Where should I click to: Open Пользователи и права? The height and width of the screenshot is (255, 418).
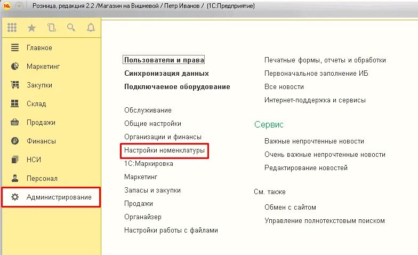pyautogui.click(x=164, y=60)
